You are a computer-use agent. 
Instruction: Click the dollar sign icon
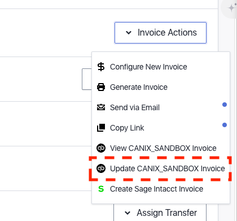point(101,67)
